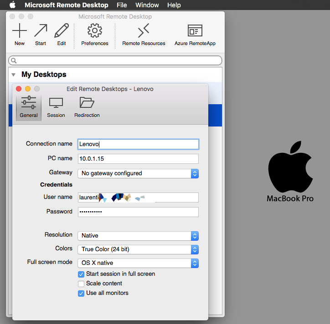Open the Microsoft Remote Desktop app menu
Viewport: 330px width, 324px height.
tap(66, 5)
